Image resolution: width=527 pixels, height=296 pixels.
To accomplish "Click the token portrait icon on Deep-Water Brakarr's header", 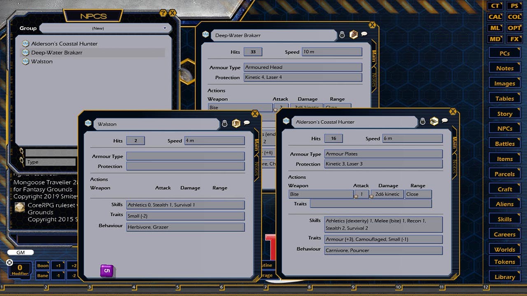I will pos(354,35).
